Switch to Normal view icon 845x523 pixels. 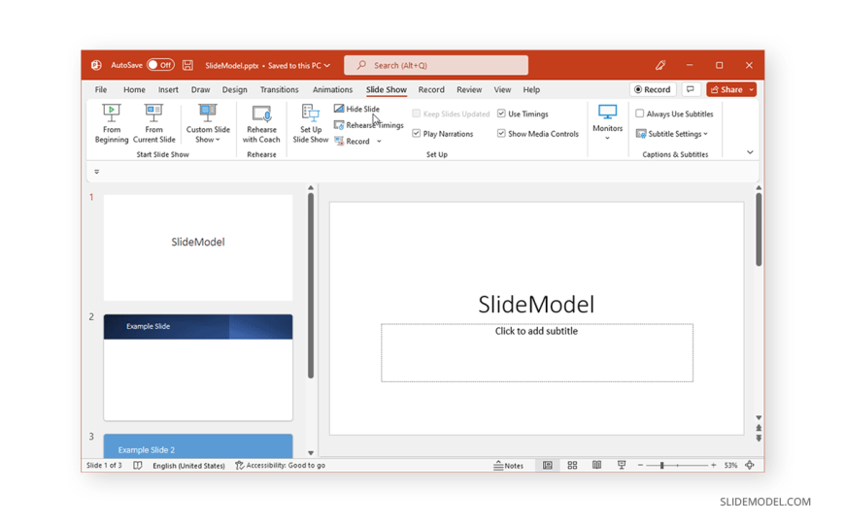[x=548, y=466]
